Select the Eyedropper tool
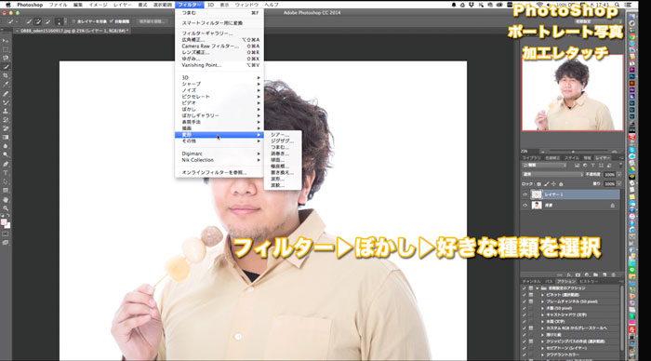 (x=6, y=85)
